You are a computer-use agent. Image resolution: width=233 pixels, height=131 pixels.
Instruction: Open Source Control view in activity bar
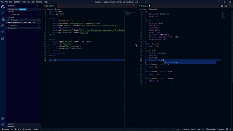(x=3, y=19)
